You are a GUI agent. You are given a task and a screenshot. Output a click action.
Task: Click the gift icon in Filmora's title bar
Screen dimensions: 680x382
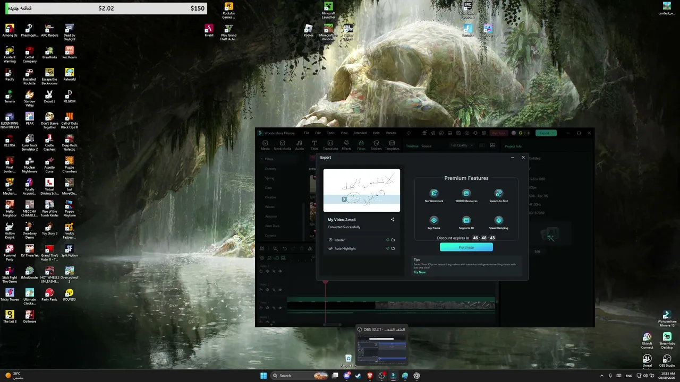(424, 133)
